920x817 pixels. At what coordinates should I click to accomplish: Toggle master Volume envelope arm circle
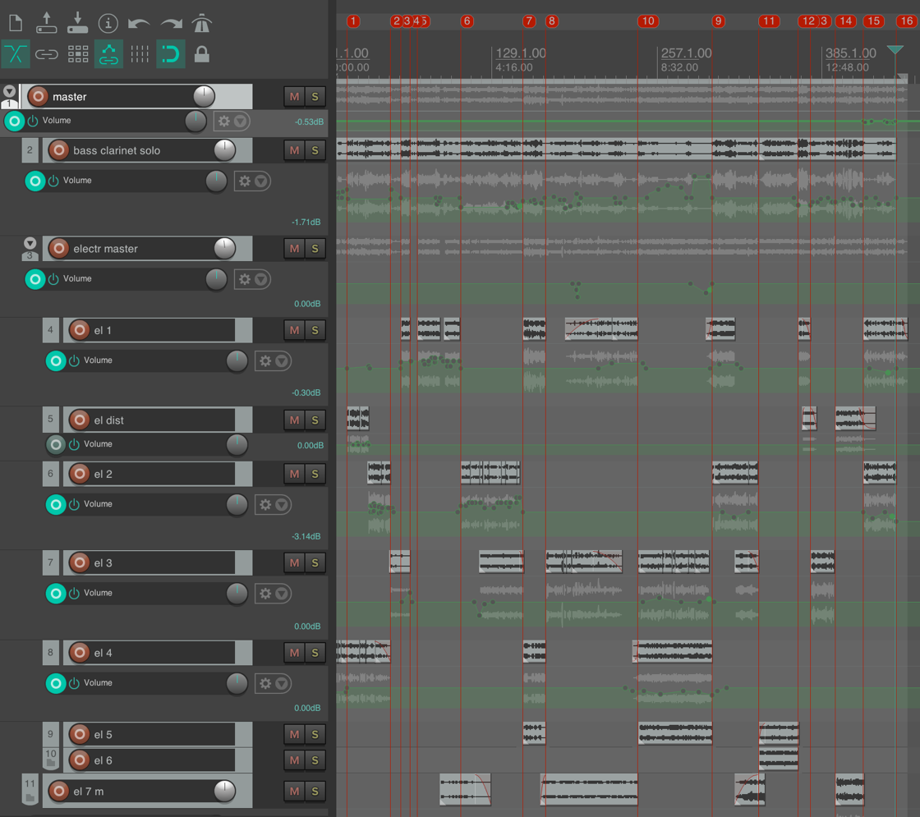tap(14, 121)
